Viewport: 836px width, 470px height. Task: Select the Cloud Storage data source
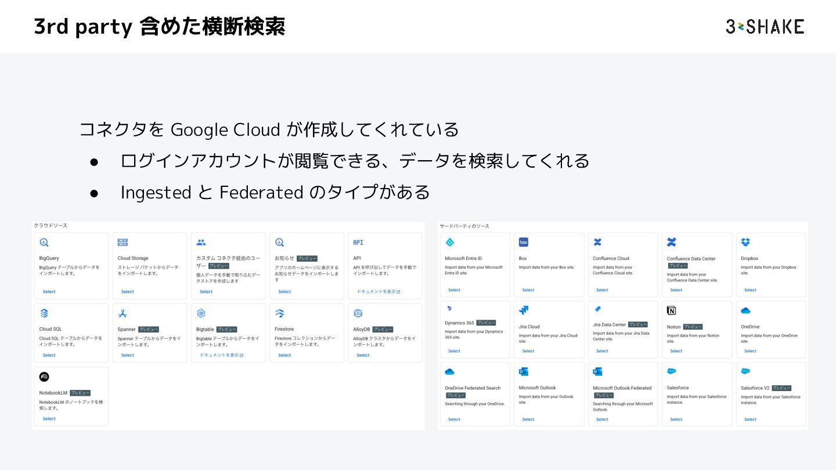[128, 292]
